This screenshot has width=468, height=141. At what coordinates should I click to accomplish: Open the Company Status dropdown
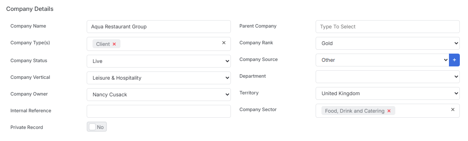click(x=159, y=61)
